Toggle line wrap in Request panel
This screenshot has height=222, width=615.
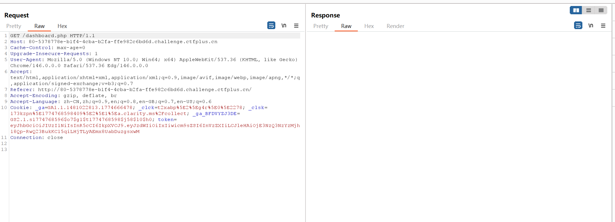point(271,25)
